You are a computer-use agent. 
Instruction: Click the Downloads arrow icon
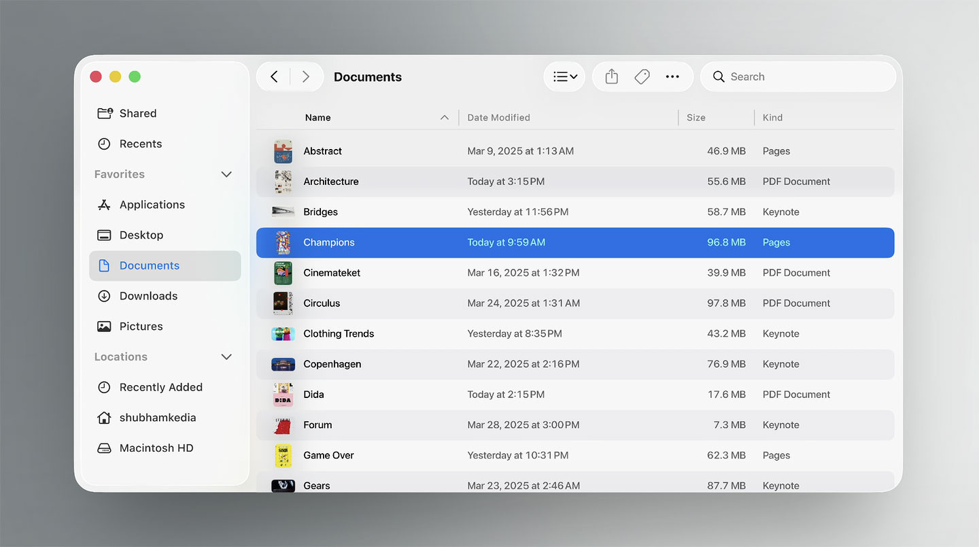pos(104,296)
